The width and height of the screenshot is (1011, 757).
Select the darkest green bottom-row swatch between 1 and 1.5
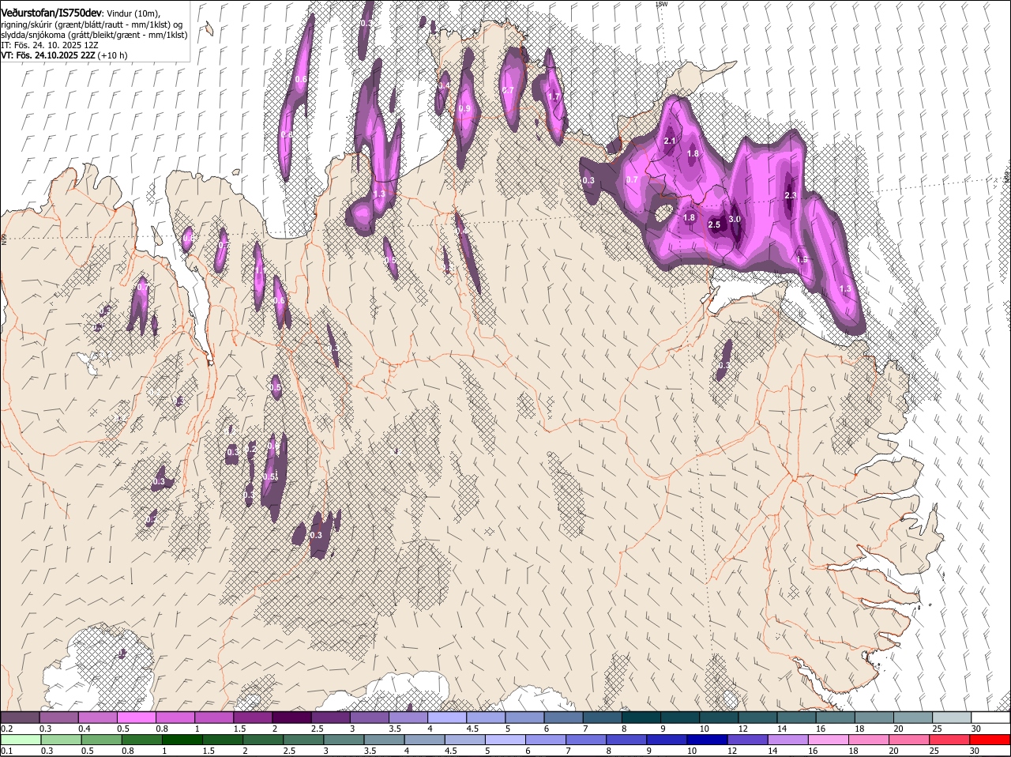(182, 740)
